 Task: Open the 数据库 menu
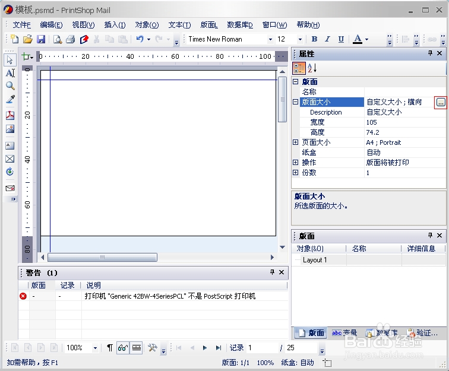(x=240, y=25)
